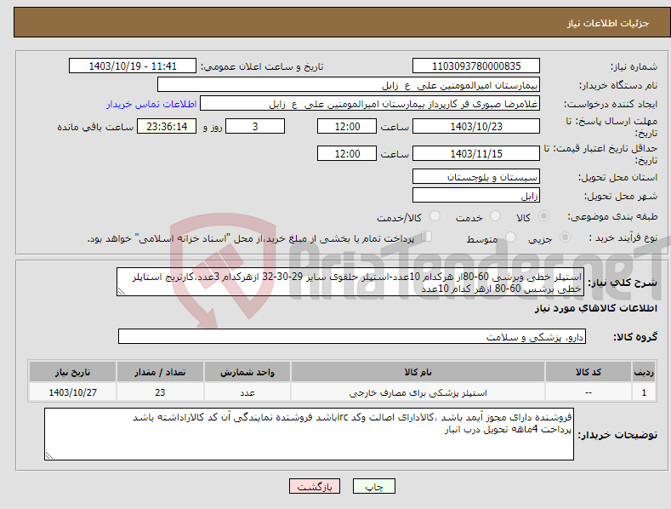
Task: Click the response deadline date 1403/10/23
Action: tap(476, 126)
